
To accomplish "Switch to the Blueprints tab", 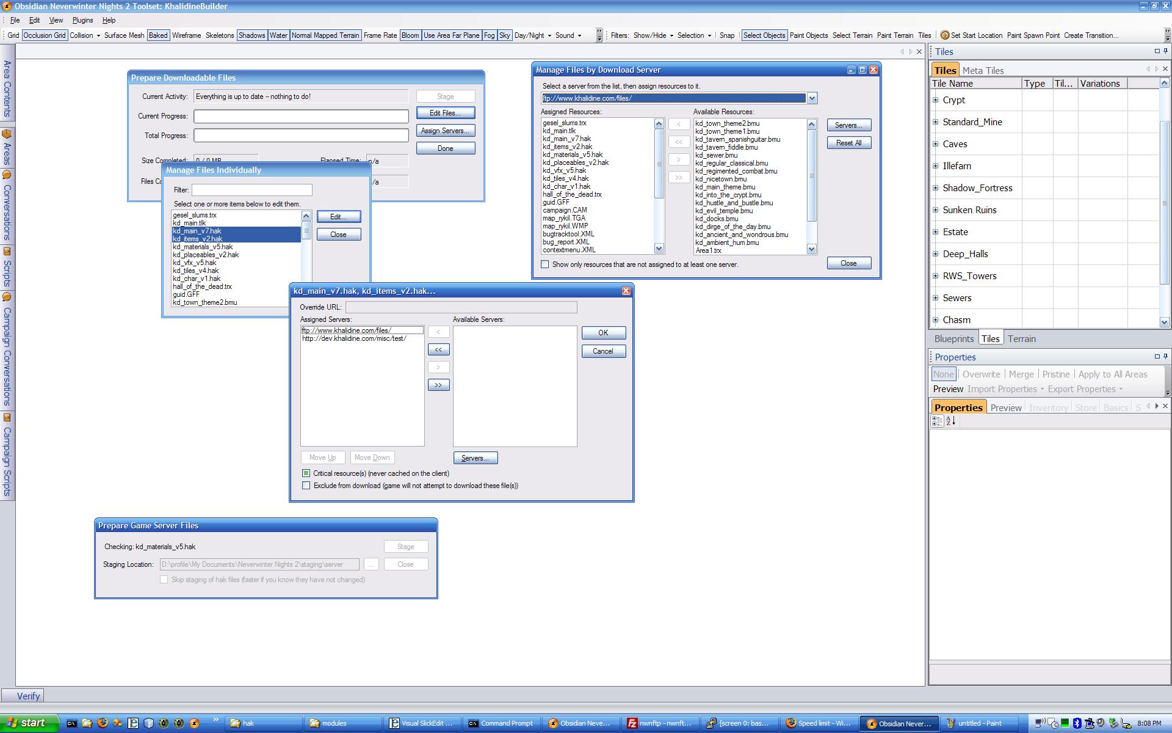I will (x=953, y=339).
